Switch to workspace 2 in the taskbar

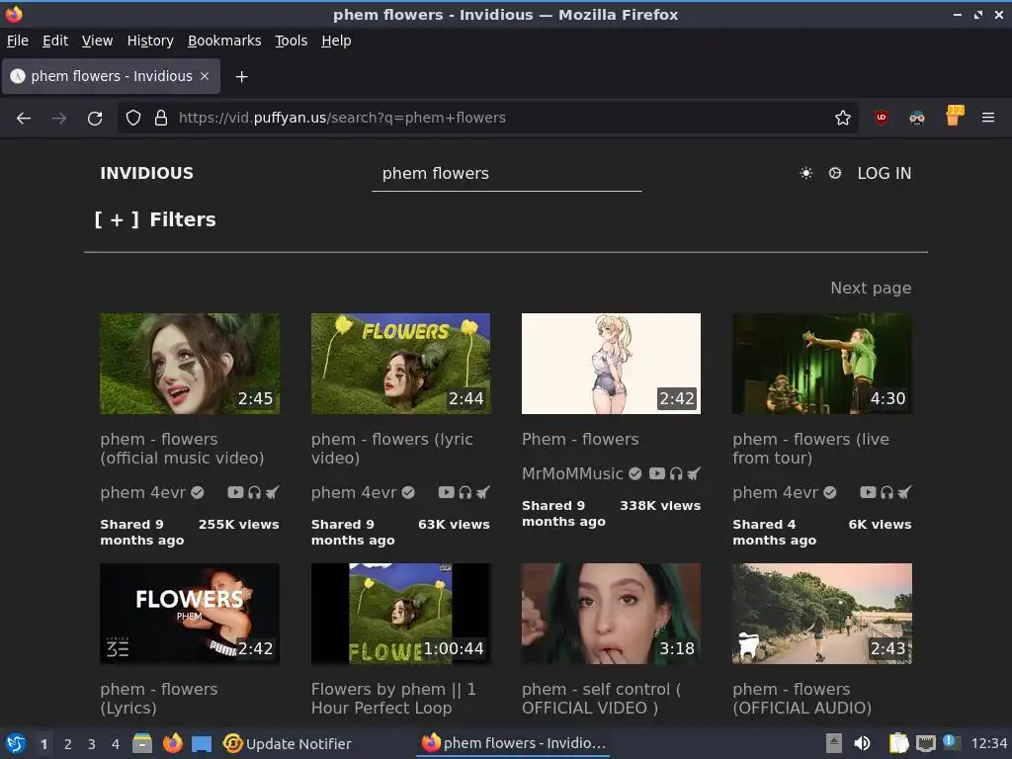pyautogui.click(x=68, y=744)
